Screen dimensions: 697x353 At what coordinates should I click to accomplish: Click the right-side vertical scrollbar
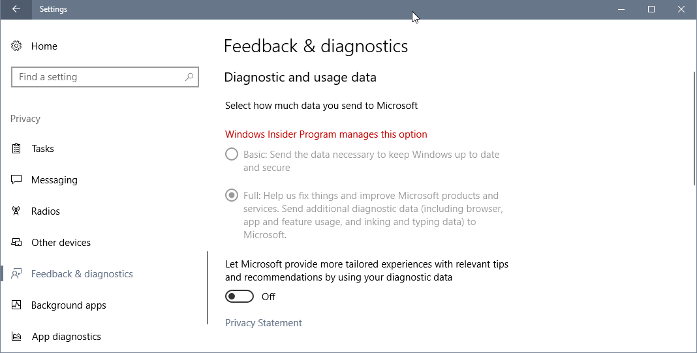tap(694, 129)
